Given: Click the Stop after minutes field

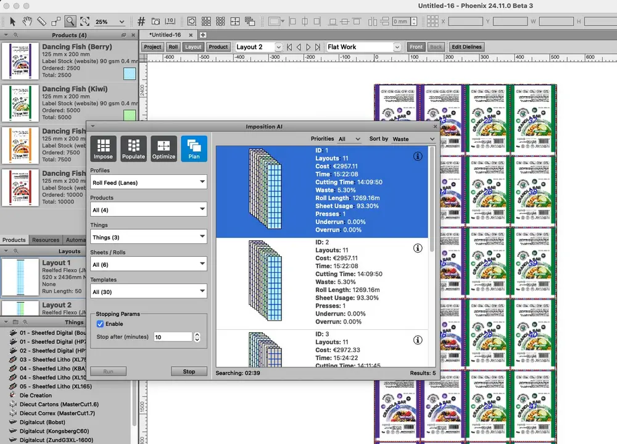Looking at the screenshot, I should [173, 337].
